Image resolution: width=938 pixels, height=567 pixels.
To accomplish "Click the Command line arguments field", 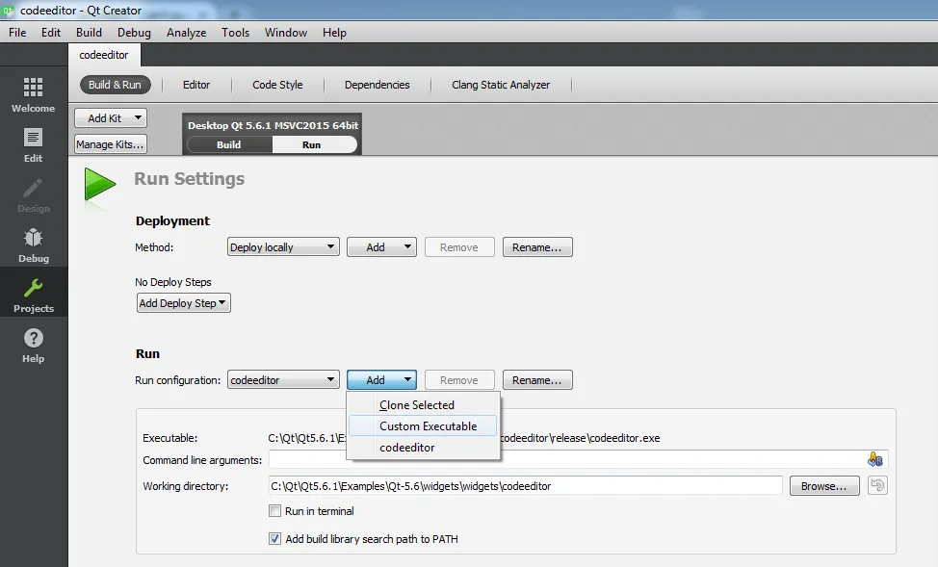I will tap(578, 459).
